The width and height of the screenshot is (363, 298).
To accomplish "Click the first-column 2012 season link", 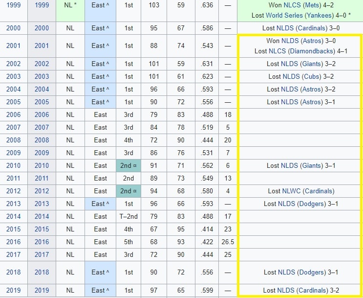I will 14,191.
